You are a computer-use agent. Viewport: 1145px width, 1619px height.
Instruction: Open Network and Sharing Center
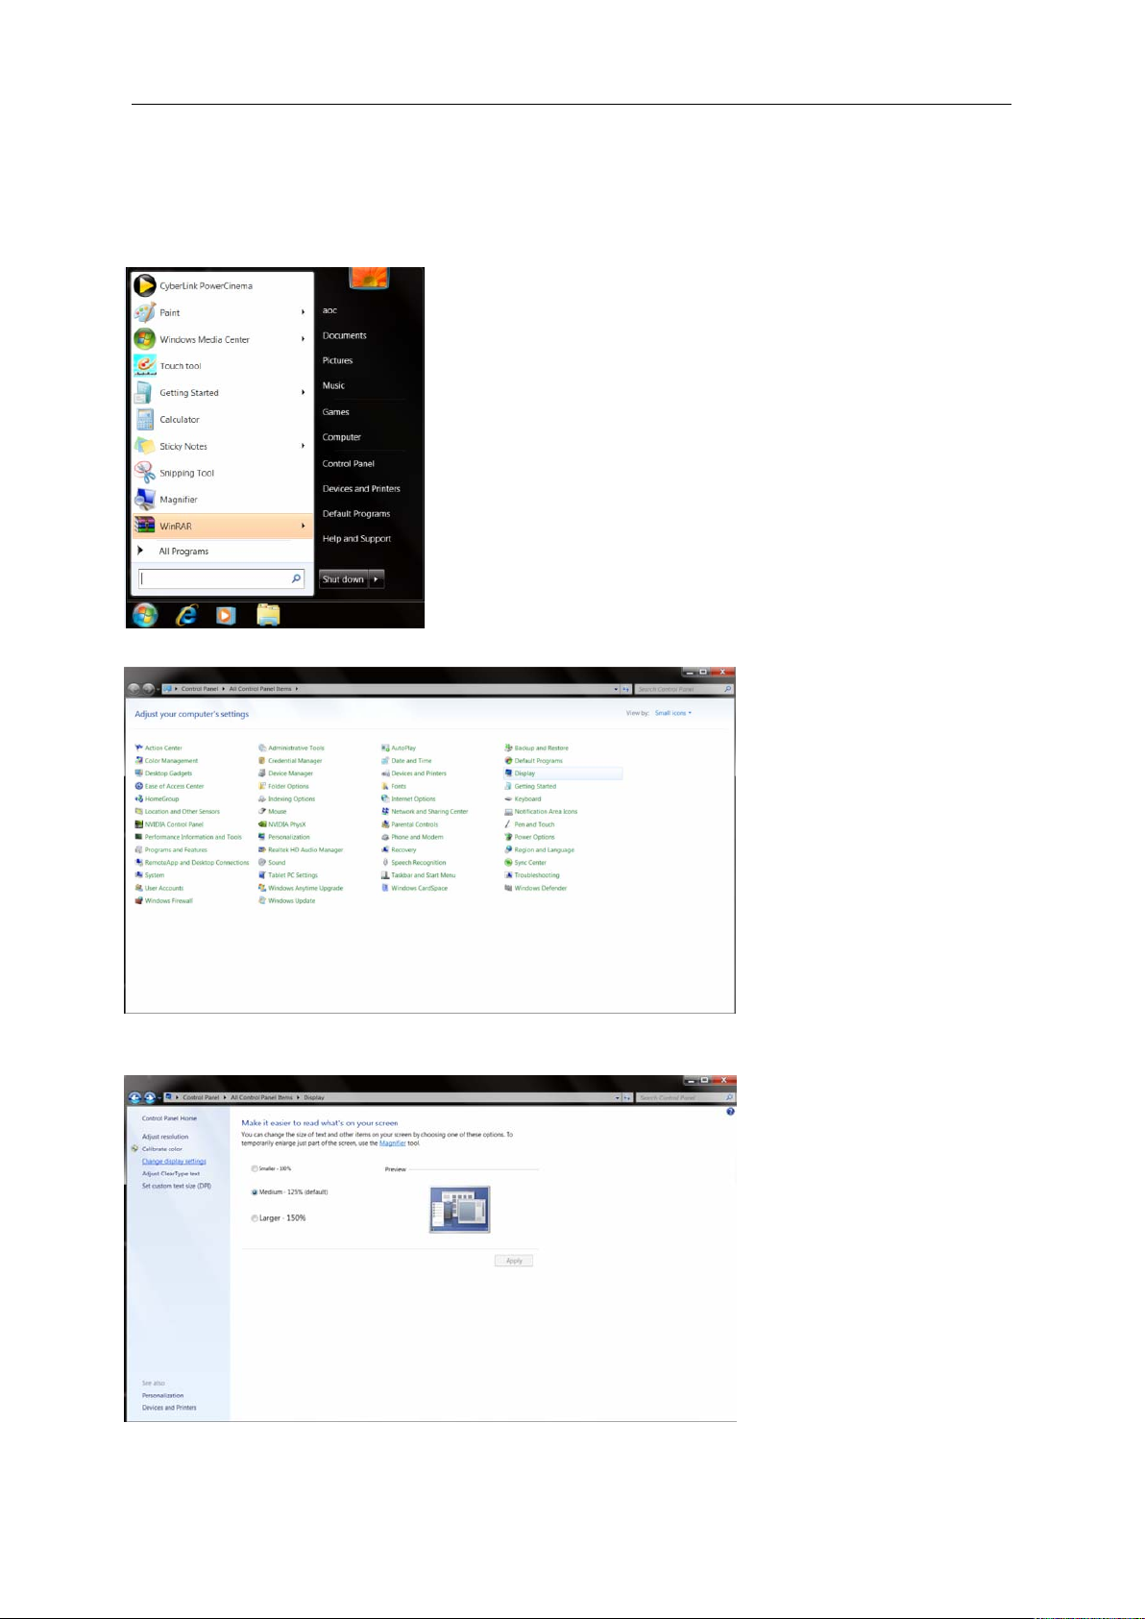coord(425,812)
